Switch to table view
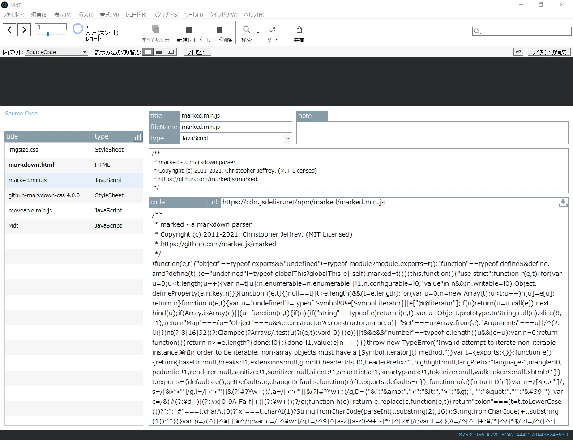This screenshot has height=440, width=573. tap(171, 52)
